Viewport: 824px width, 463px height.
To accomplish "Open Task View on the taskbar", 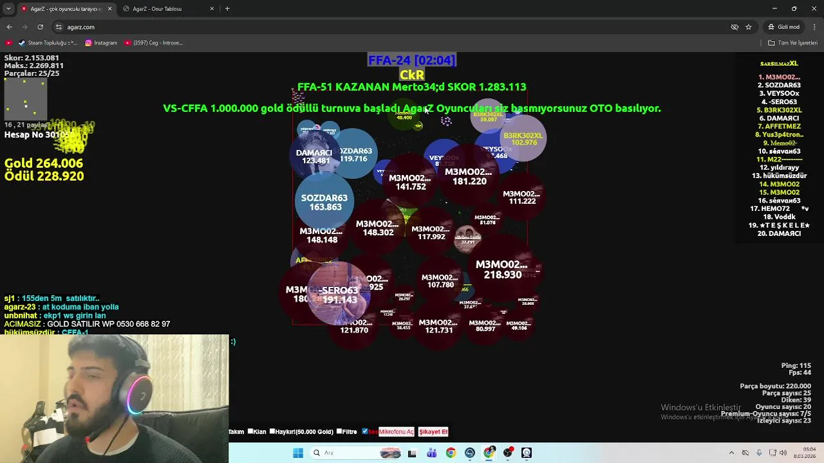I will 412,453.
